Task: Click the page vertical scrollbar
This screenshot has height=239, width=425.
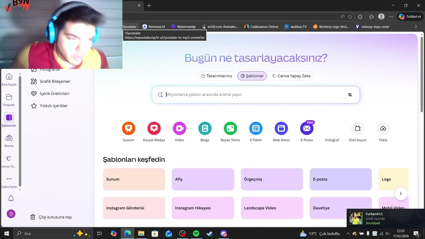Action: tap(422, 75)
